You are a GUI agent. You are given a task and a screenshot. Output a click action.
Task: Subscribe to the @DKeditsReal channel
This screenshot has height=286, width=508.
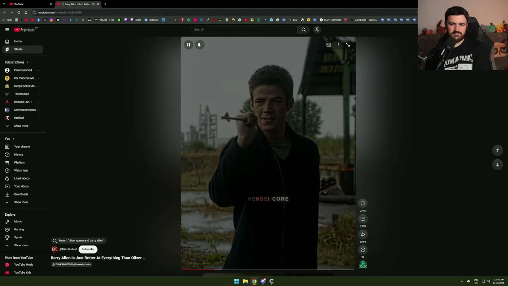[x=88, y=249]
